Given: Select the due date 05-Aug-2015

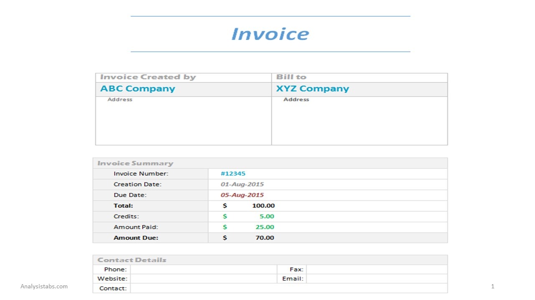Looking at the screenshot, I should click(x=242, y=195).
